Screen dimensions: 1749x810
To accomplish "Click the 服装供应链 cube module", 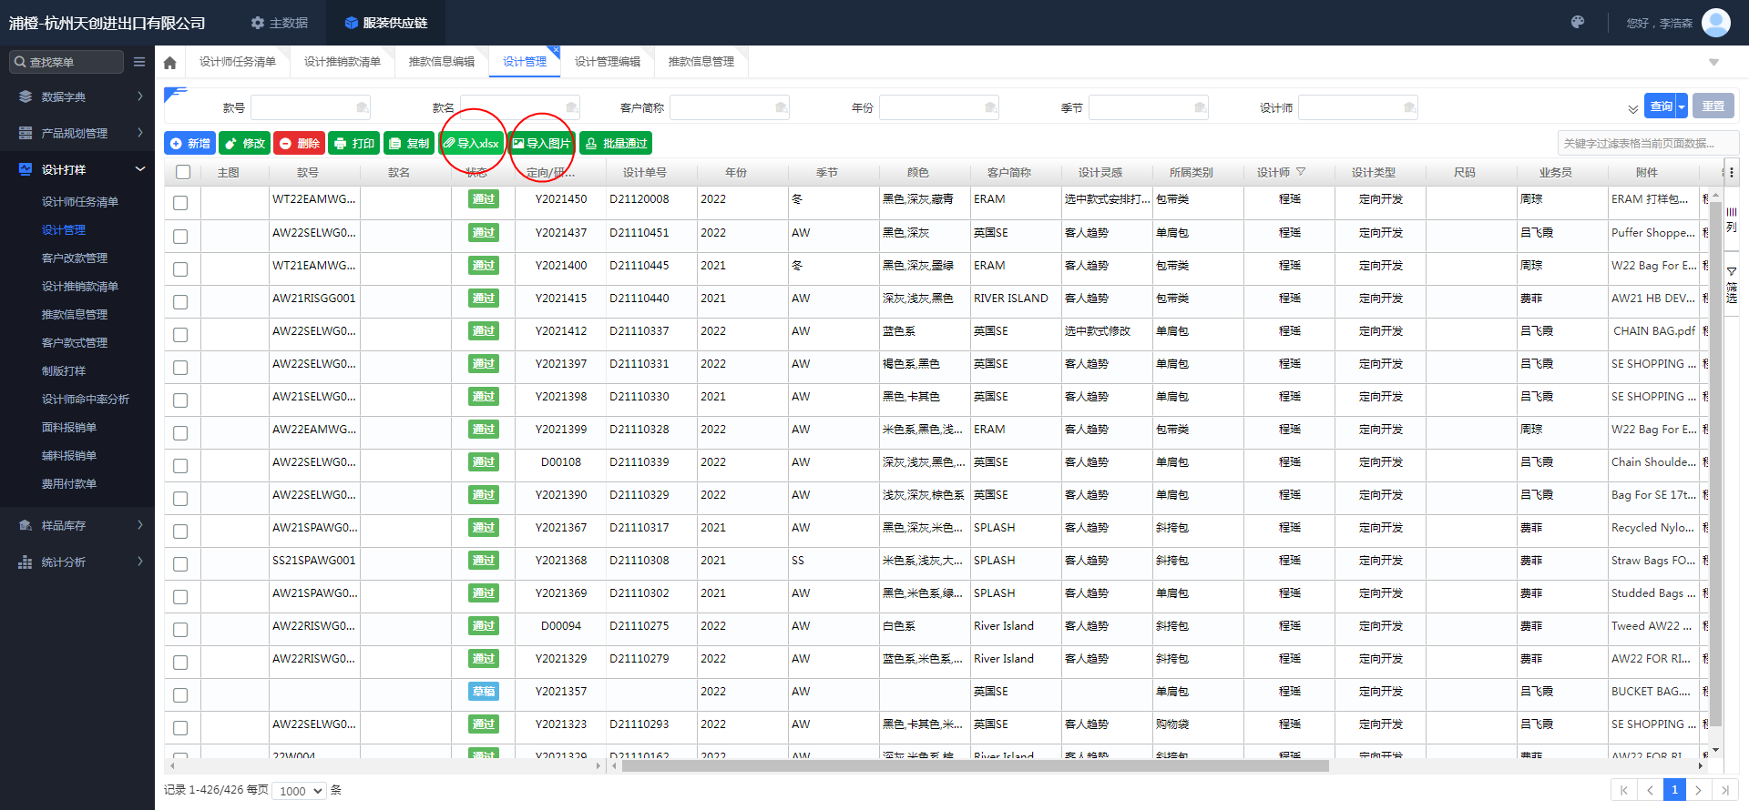I will pos(386,23).
